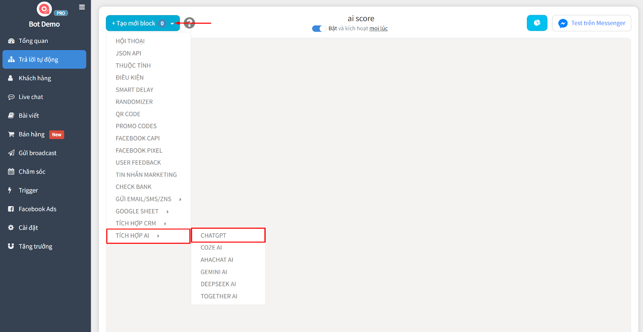Click the Live chat bubble icon

(x=11, y=97)
